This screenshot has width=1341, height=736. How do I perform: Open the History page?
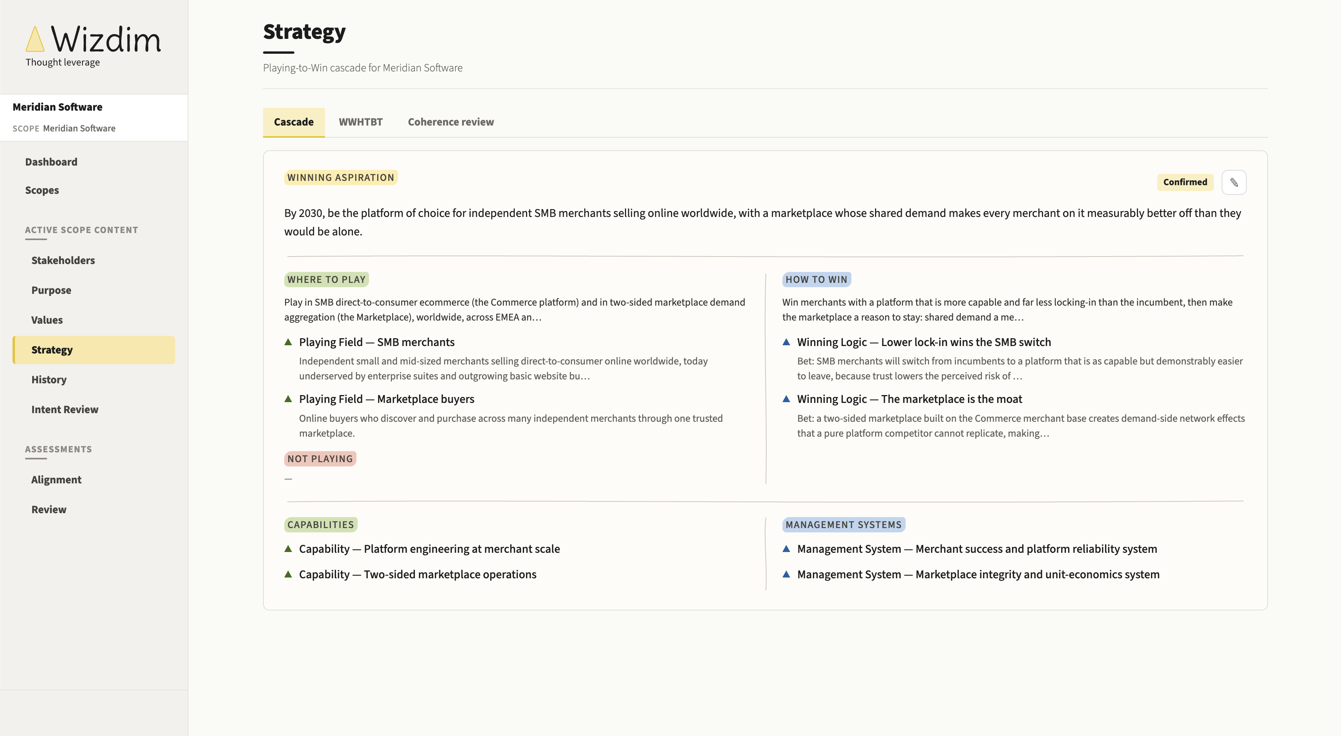pos(49,380)
